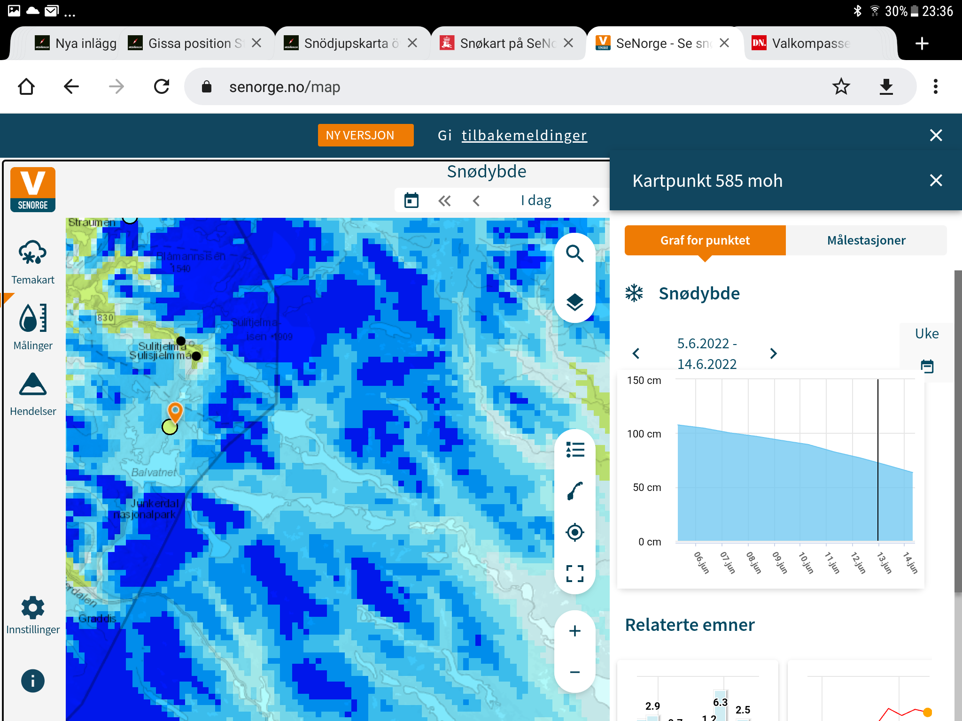Open the tilbakemeldinger link

click(524, 135)
